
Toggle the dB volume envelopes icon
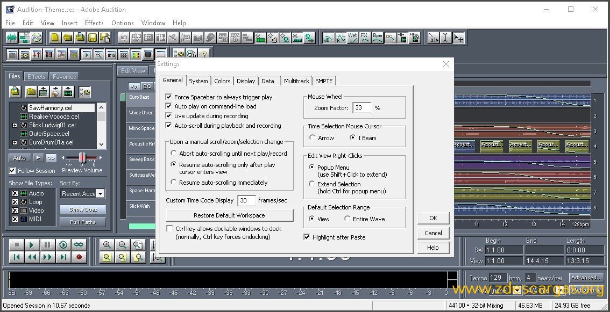pos(328,38)
